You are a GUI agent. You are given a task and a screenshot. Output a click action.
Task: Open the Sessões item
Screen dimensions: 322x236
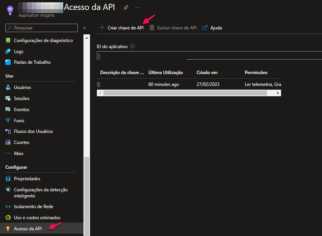coord(21,99)
